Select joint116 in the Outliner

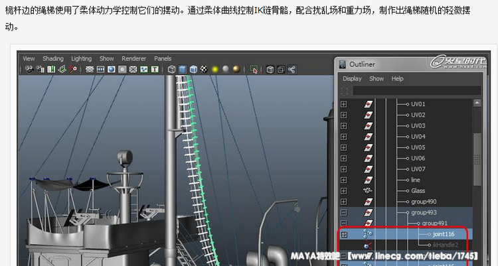click(x=443, y=234)
